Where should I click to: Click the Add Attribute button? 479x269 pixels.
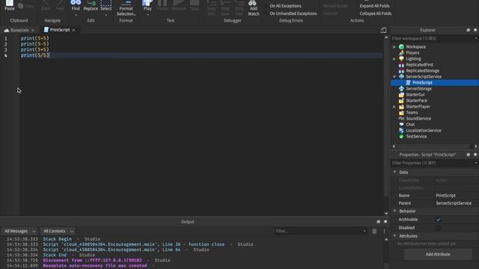pyautogui.click(x=438, y=254)
